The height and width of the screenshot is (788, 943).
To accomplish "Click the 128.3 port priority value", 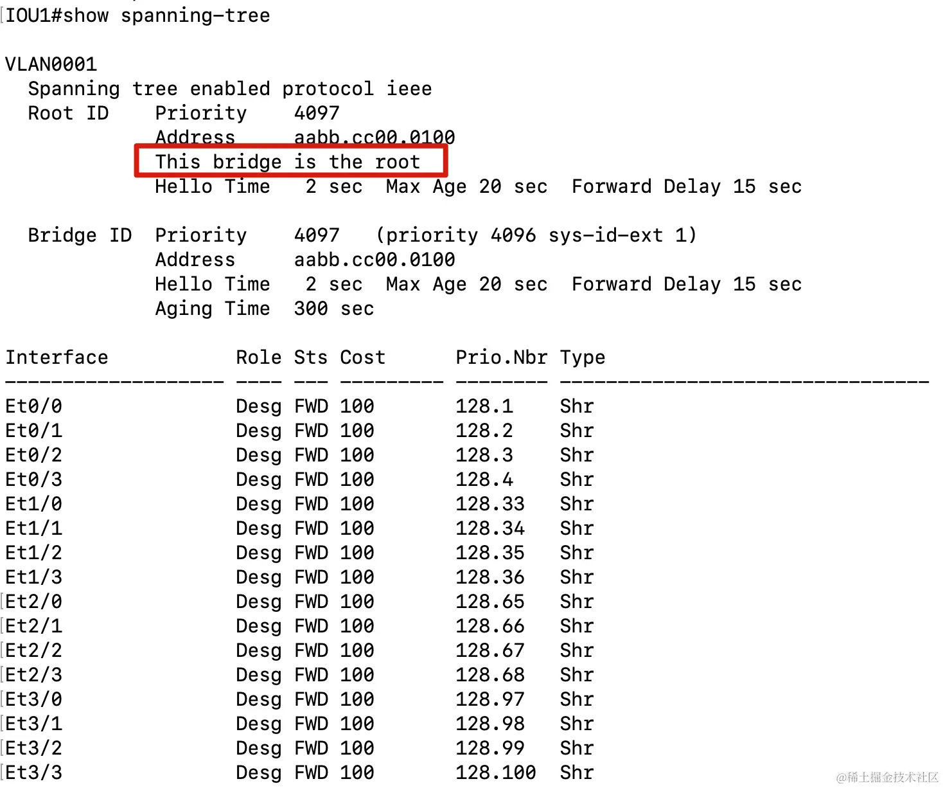I will [484, 455].
